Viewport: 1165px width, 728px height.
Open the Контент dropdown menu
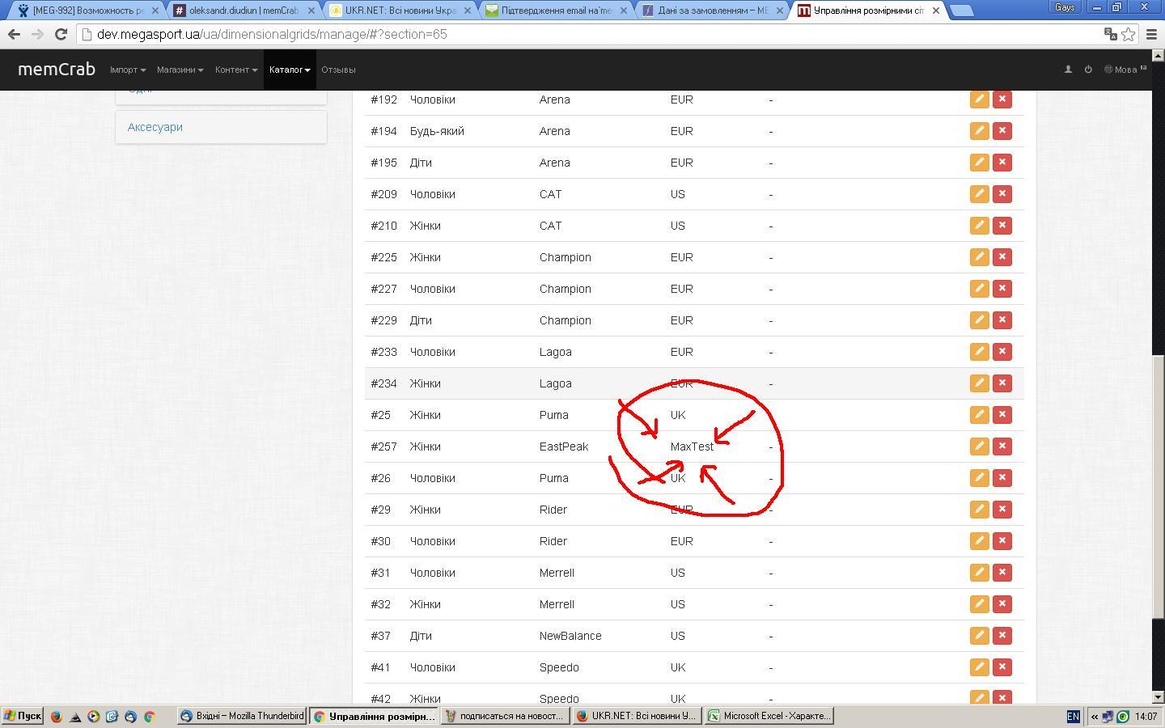coord(235,70)
